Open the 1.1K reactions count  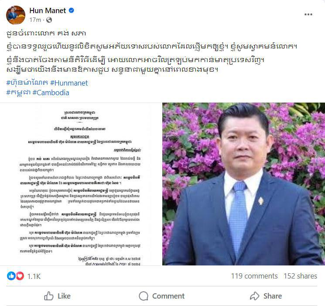34,276
